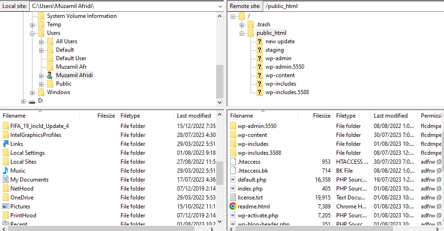Click the System Volume Information folder icon
The width and height of the screenshot is (444, 231).
(41, 16)
